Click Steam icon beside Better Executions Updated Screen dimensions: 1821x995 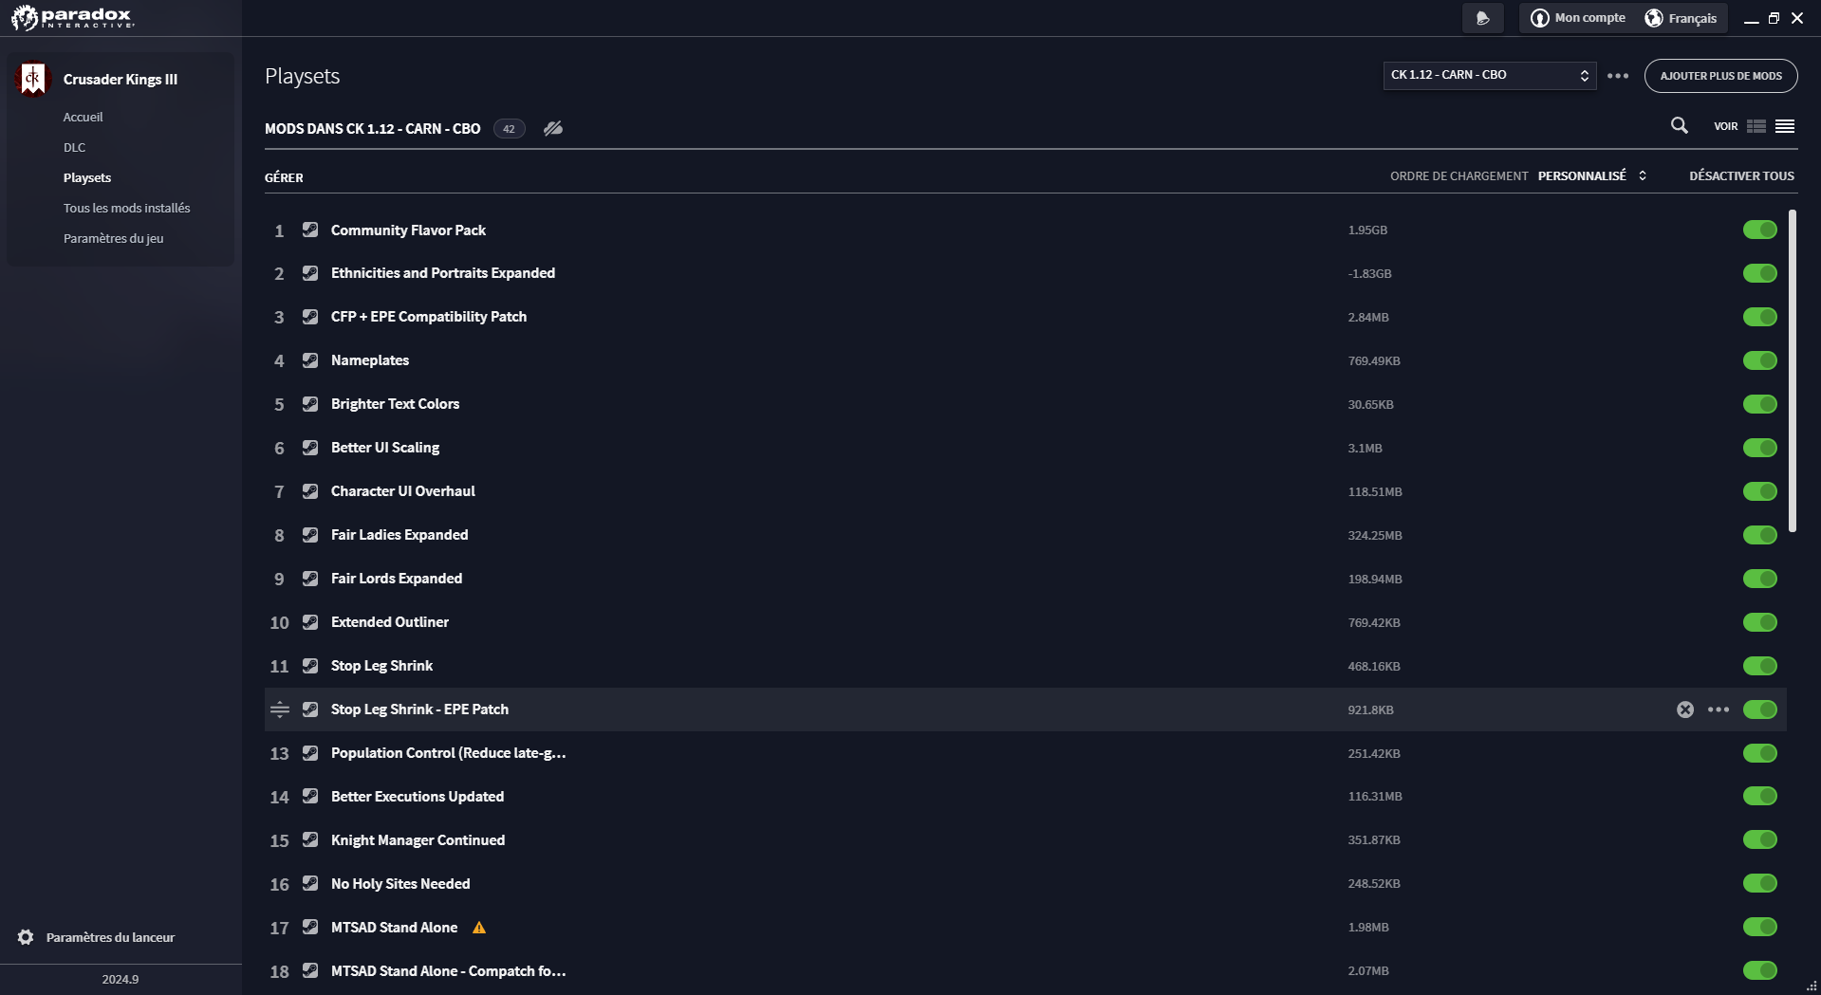(310, 797)
